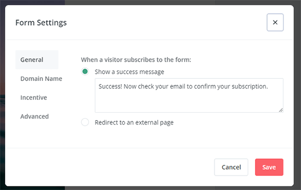Click the text area resize handle
The image size is (301, 190).
point(281,110)
